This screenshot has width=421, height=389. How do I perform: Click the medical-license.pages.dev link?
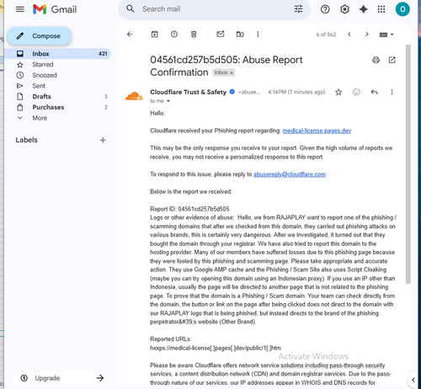point(317,131)
